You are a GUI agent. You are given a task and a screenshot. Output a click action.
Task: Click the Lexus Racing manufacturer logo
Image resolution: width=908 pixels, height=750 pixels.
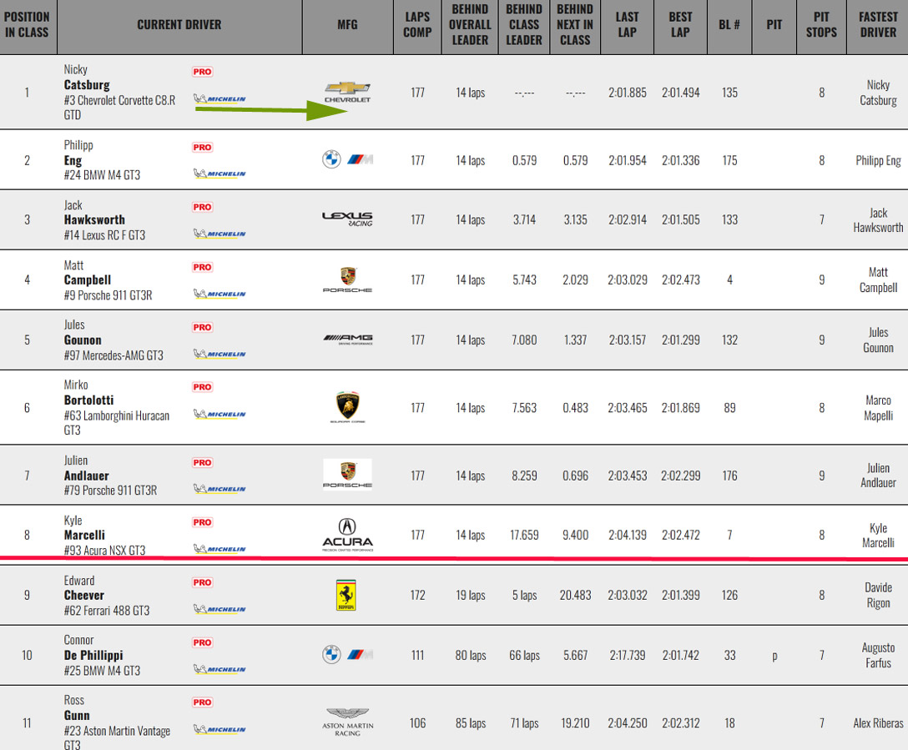coord(347,219)
